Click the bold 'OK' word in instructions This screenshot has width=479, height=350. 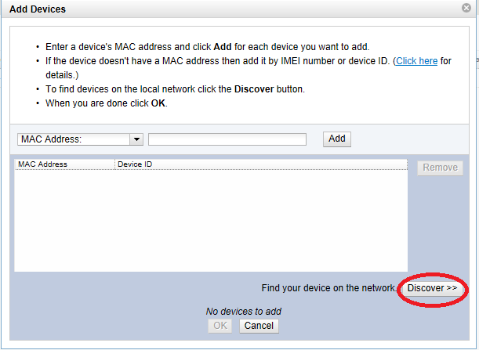(158, 103)
